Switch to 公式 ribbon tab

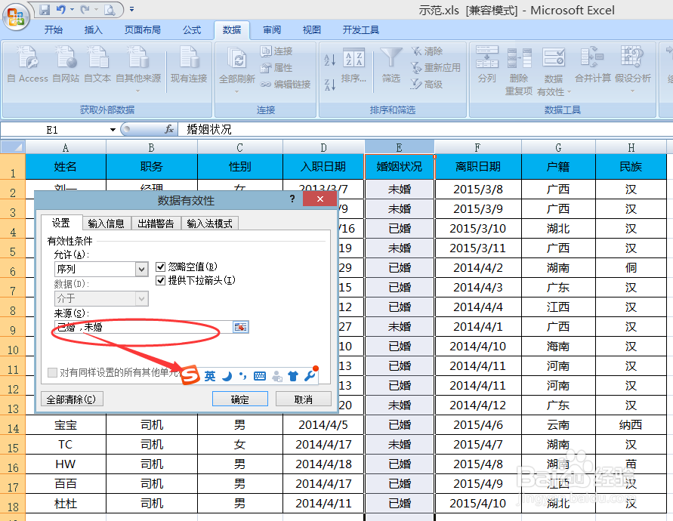192,29
